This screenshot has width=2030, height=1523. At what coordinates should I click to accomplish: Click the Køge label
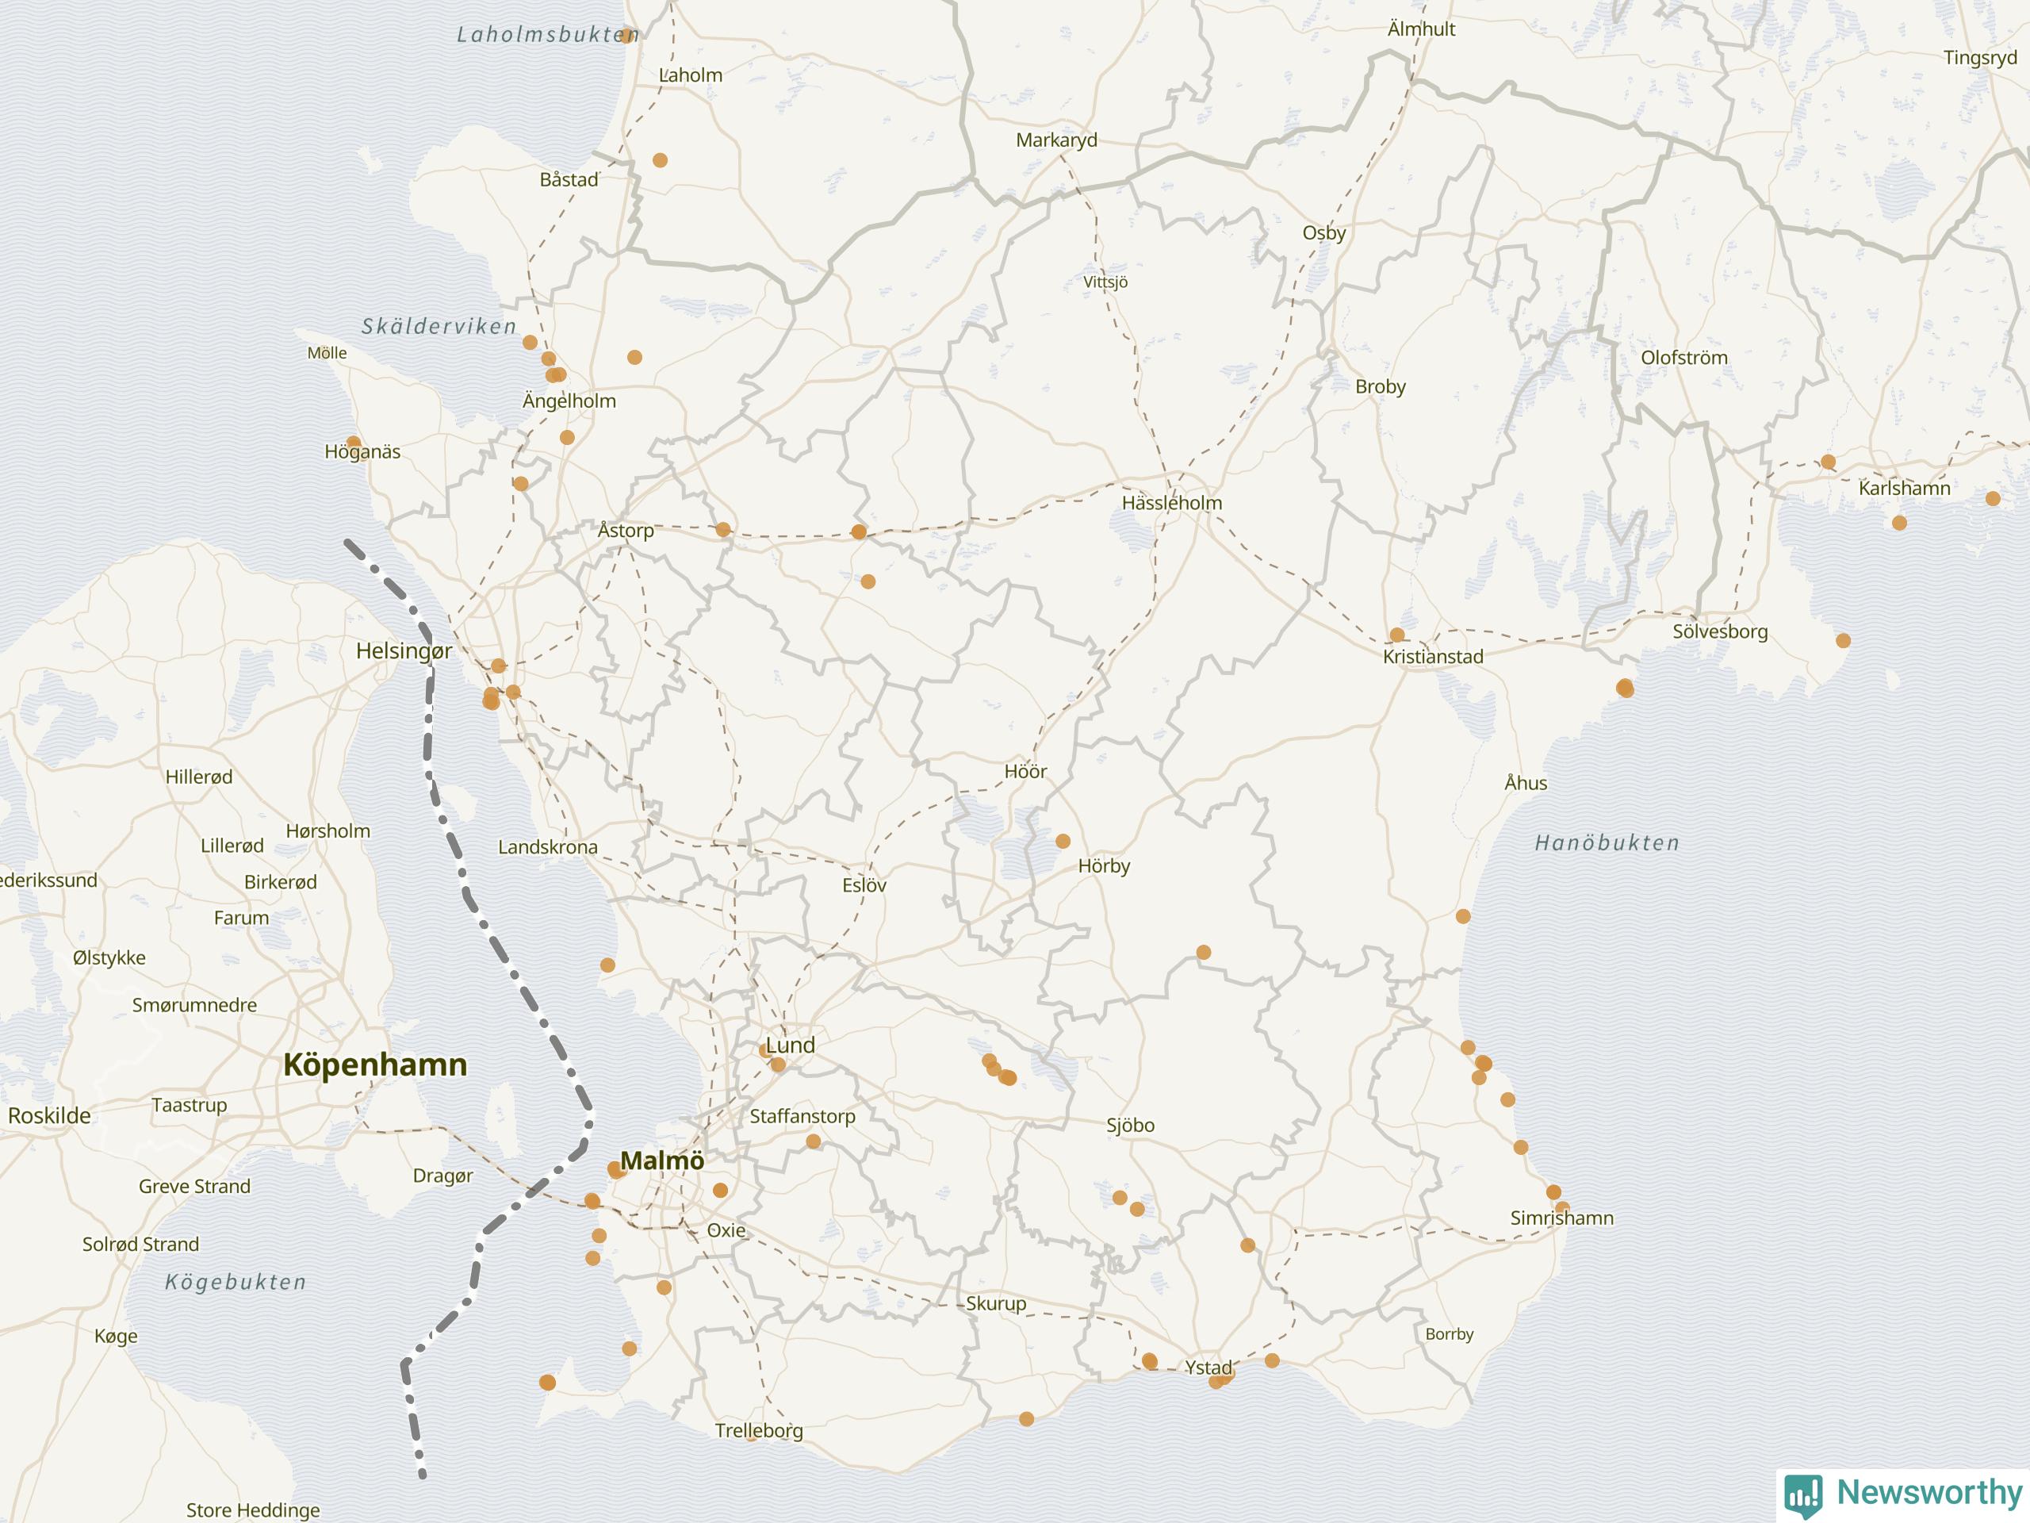point(116,1337)
